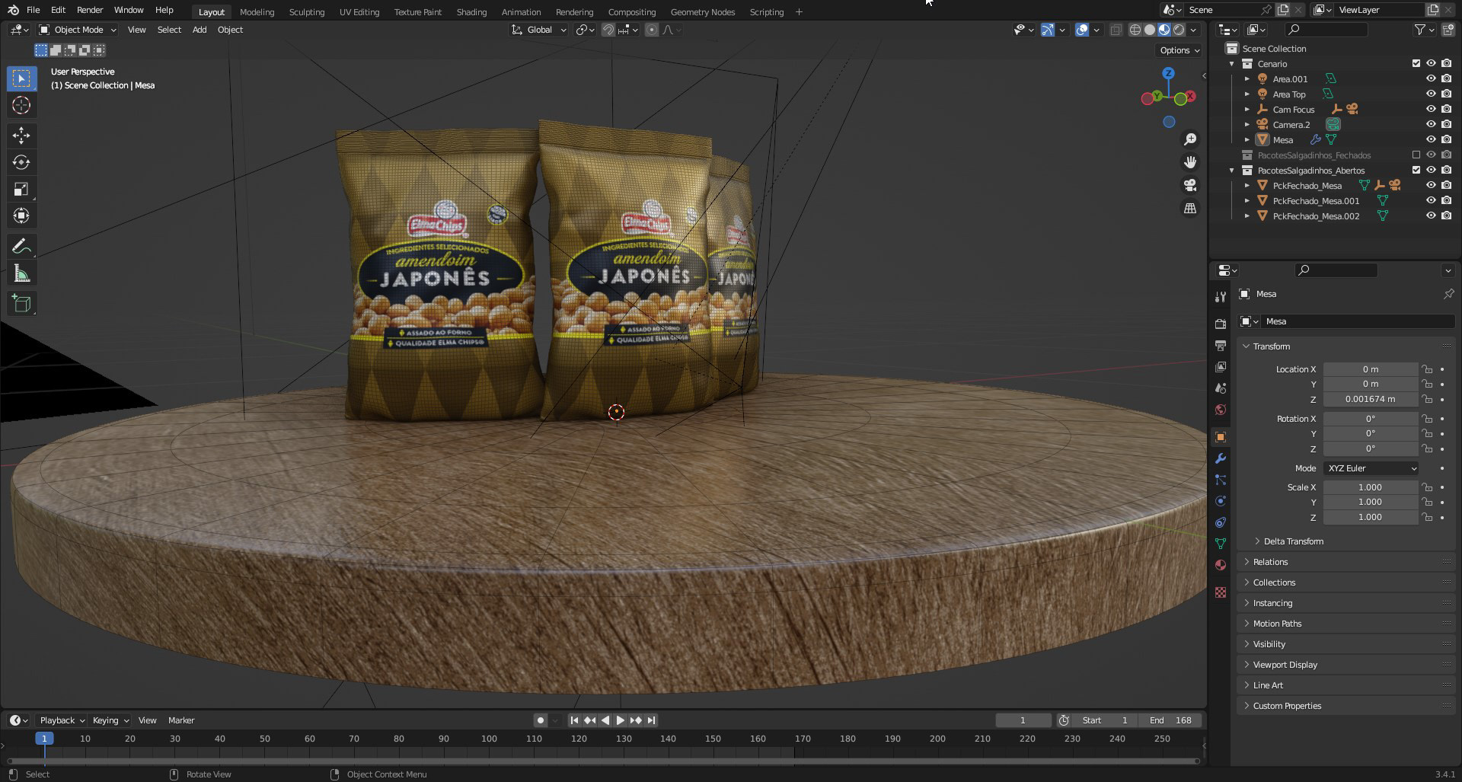Expand Custom Properties panel

tap(1287, 706)
